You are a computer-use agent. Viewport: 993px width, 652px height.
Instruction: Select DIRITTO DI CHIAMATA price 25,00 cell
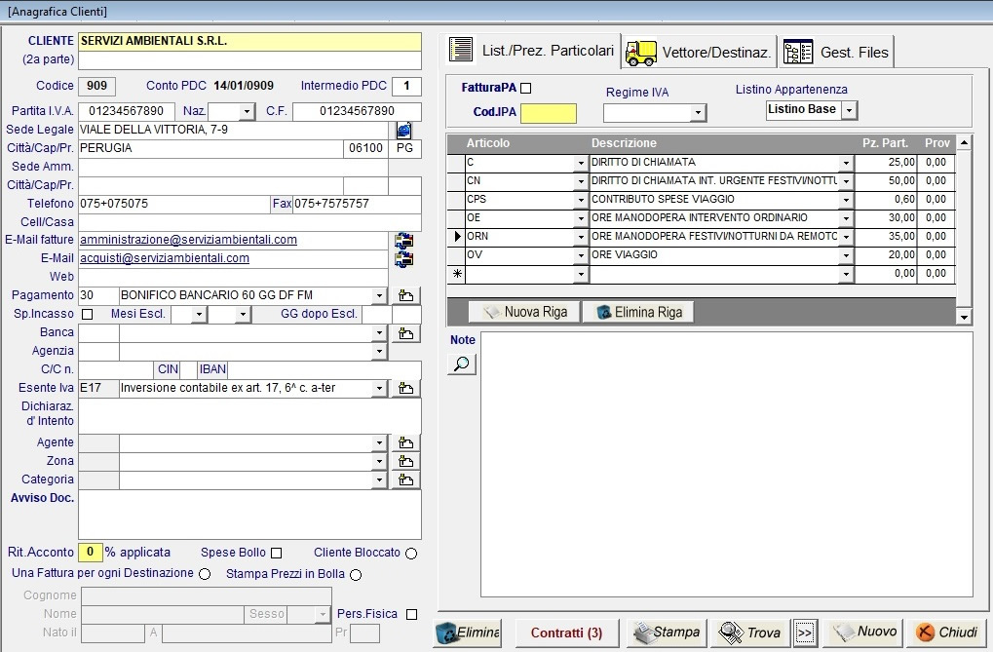coord(886,163)
